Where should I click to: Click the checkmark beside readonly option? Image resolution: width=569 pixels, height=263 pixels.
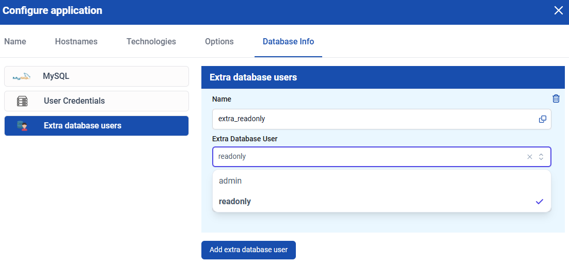point(540,202)
